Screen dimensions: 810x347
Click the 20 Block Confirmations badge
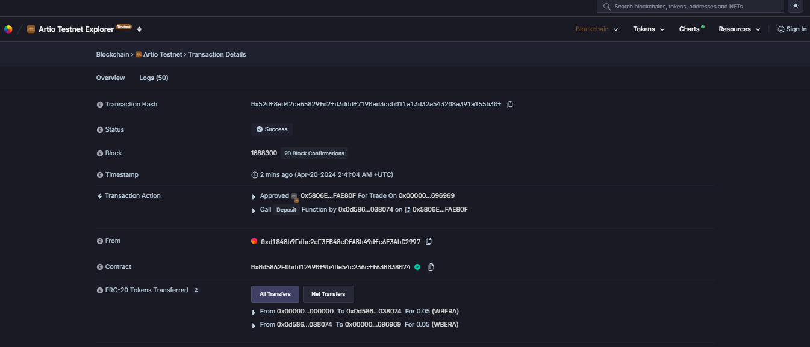coord(314,153)
